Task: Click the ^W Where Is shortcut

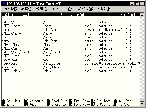Action: click(56, 105)
